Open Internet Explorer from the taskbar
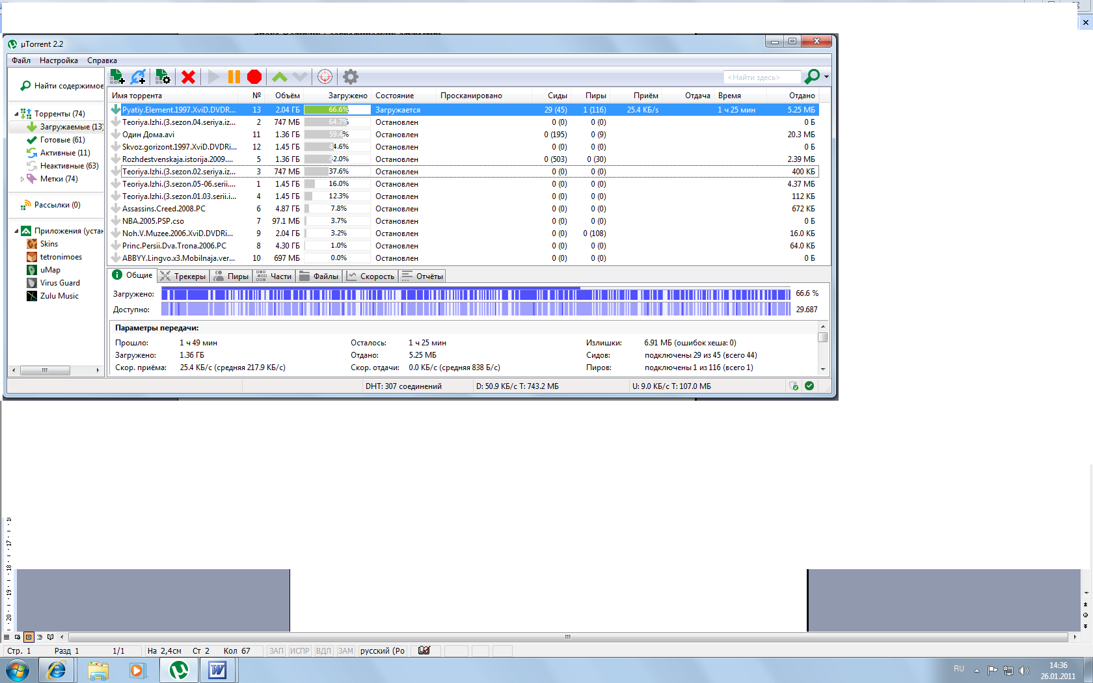1093x683 pixels. (x=57, y=670)
